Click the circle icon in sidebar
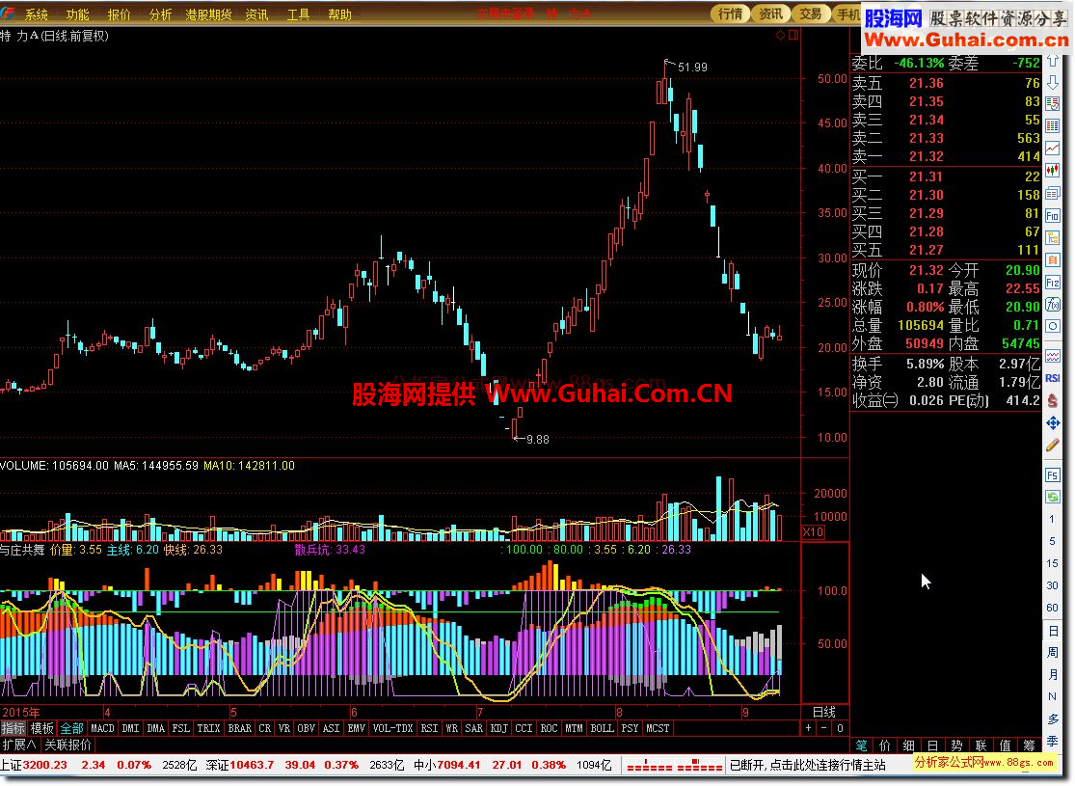Screen dimensions: 1075x786 (x=1053, y=326)
